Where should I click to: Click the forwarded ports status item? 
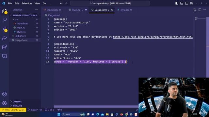[59, 110]
